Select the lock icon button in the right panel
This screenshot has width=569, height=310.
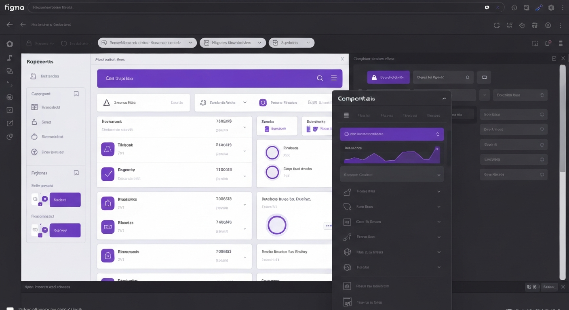373,77
